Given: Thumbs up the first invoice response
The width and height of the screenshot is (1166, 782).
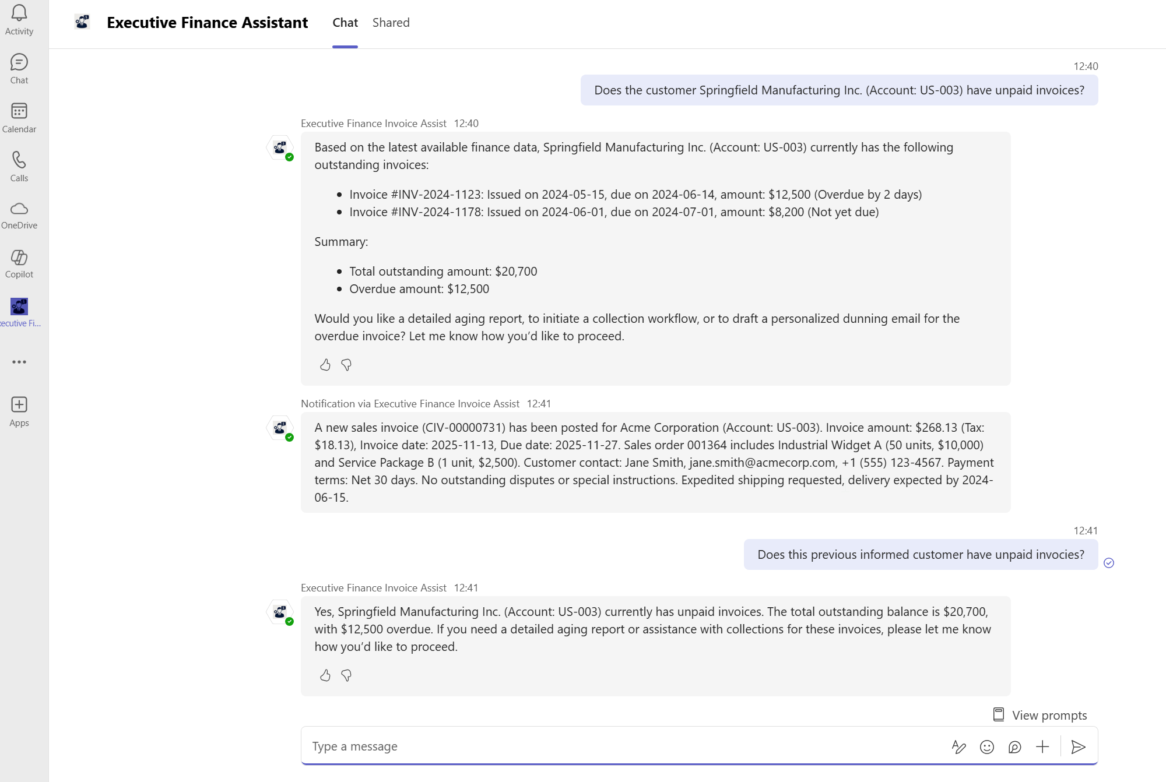Looking at the screenshot, I should (x=325, y=365).
